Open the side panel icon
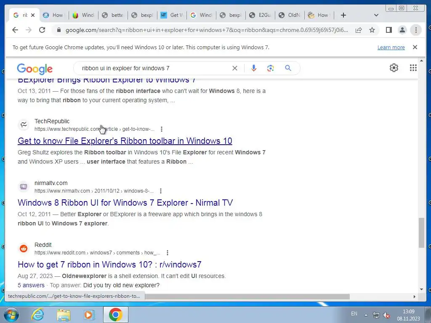 388,30
